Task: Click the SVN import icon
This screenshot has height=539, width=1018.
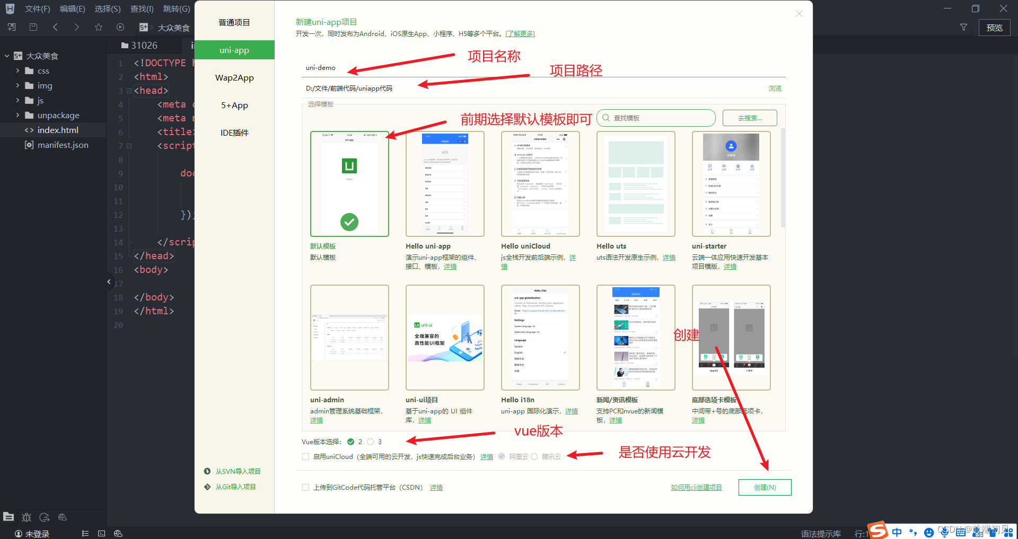Action: [207, 471]
